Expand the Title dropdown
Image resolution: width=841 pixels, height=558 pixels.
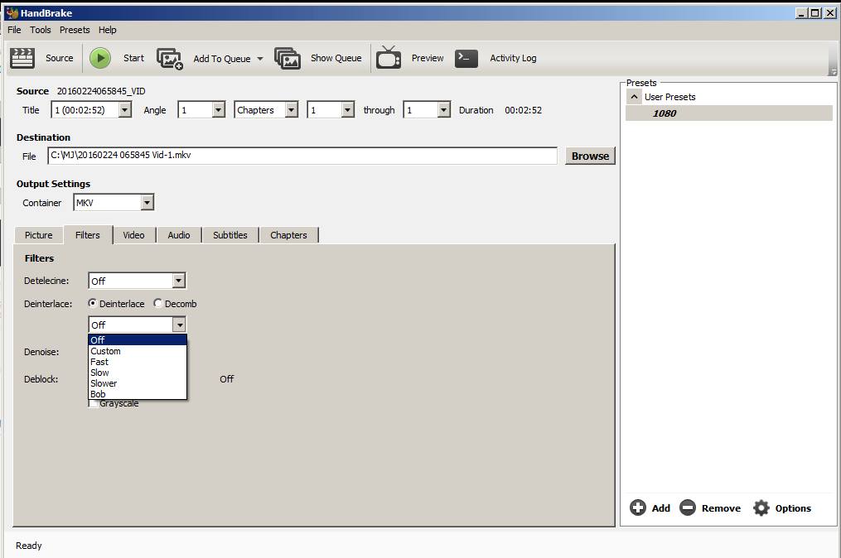pos(124,110)
